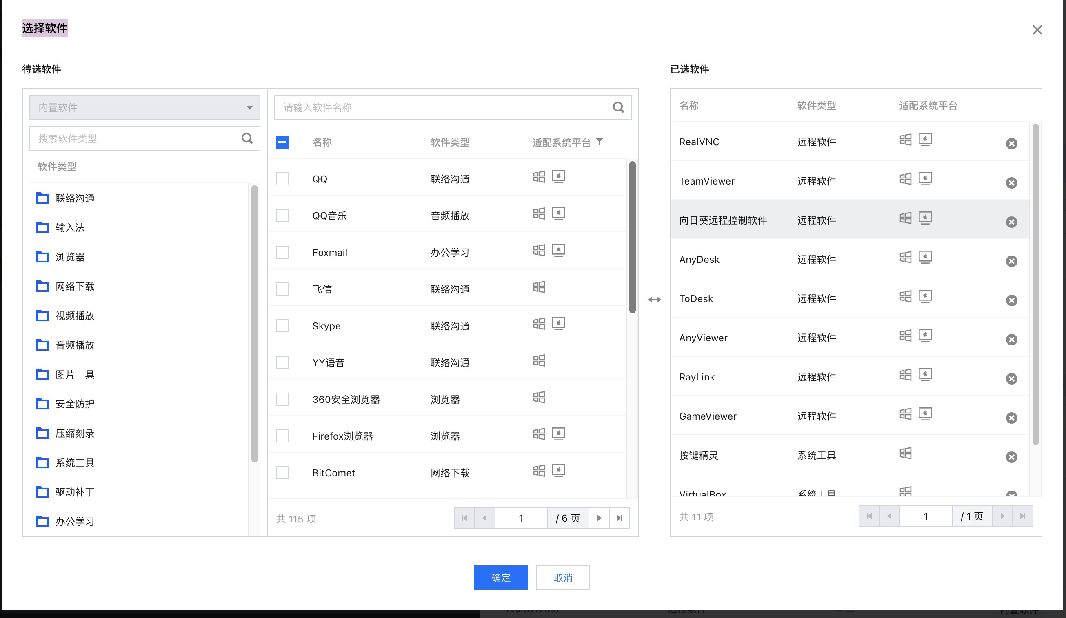Select the 图片工具 software type folder
Screen dimensions: 1066x618
point(66,374)
